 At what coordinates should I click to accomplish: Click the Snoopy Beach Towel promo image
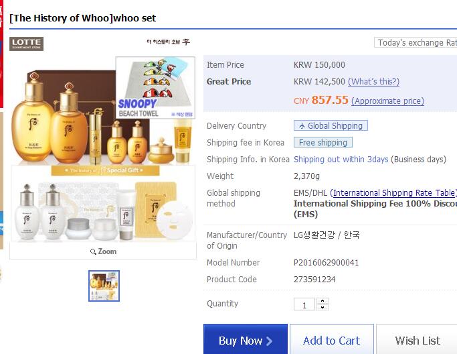pos(155,87)
